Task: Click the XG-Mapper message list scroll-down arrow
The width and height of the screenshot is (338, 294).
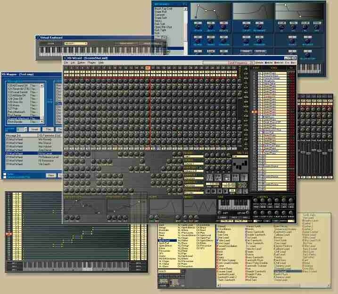Action: [x=41, y=121]
